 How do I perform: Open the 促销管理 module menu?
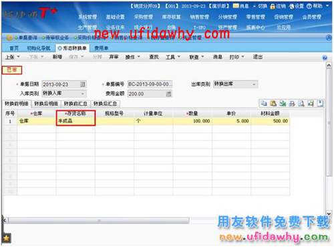pos(283,17)
